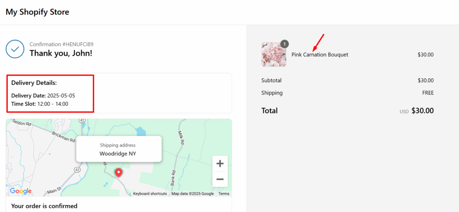Open map Keyboard shortcuts
The image size is (459, 212).
point(150,194)
